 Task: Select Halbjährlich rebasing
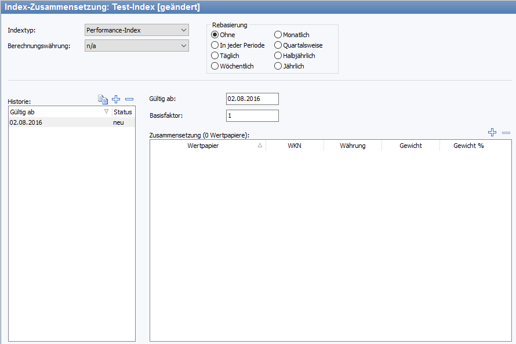[278, 56]
